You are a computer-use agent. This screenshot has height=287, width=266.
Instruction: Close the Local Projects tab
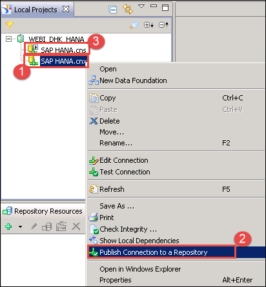(x=66, y=9)
